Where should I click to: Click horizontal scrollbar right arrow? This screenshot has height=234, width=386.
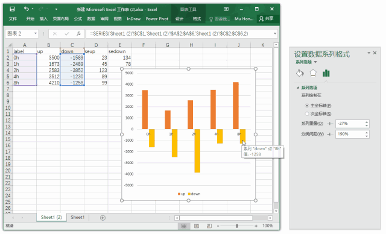coord(270,218)
